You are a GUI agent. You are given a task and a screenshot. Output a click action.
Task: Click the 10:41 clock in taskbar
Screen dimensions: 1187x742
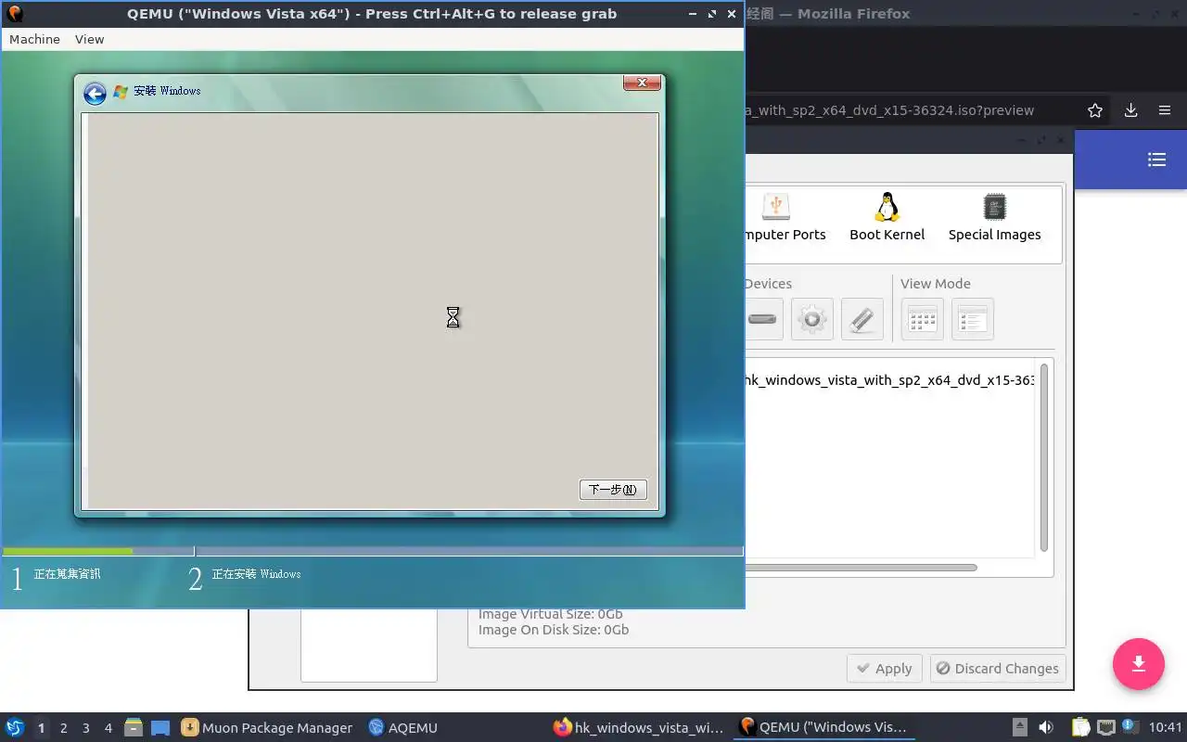tap(1166, 728)
